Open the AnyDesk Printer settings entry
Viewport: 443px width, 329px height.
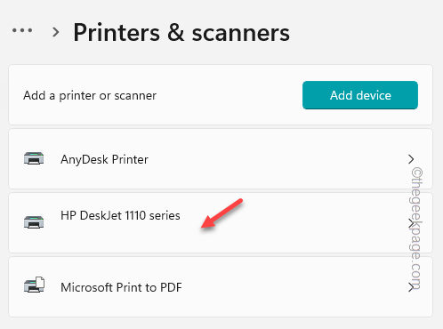(221, 158)
